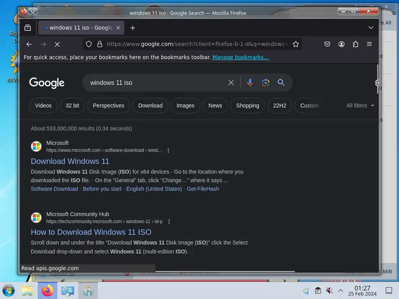Search by voice microphone icon
The height and width of the screenshot is (299, 399).
tap(250, 83)
